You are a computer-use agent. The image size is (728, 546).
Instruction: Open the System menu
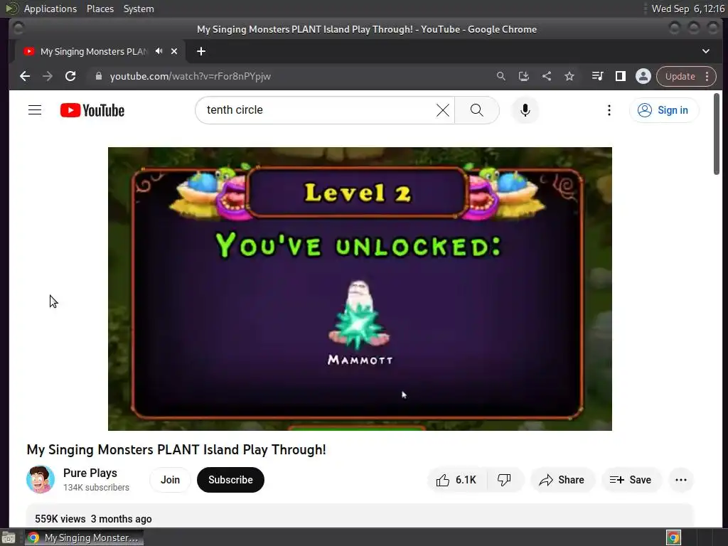pos(139,9)
